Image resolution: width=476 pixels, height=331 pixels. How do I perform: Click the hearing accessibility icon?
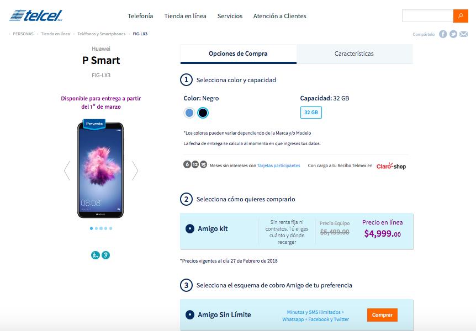(106, 255)
